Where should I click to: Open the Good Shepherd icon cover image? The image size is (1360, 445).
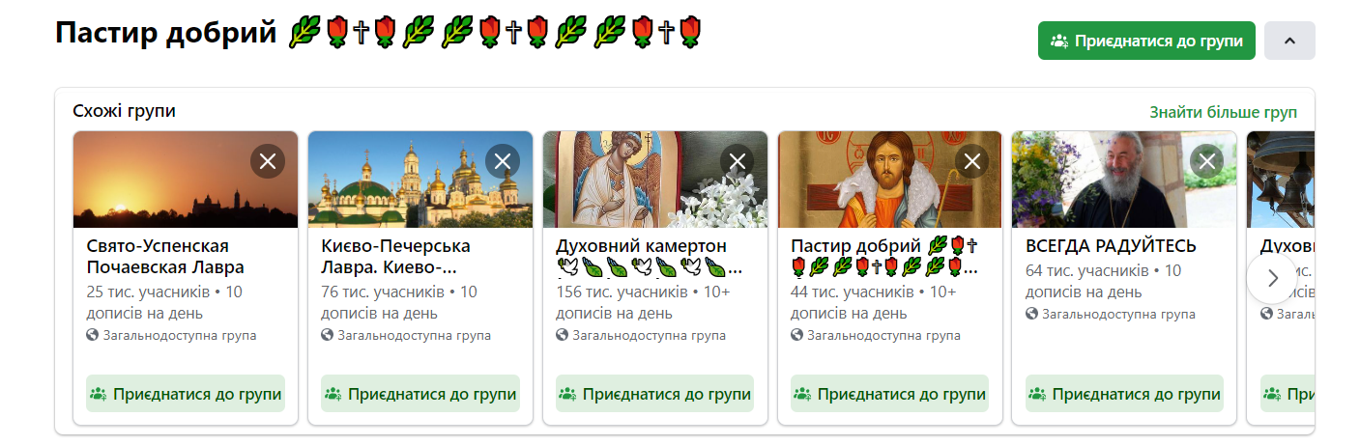[890, 180]
